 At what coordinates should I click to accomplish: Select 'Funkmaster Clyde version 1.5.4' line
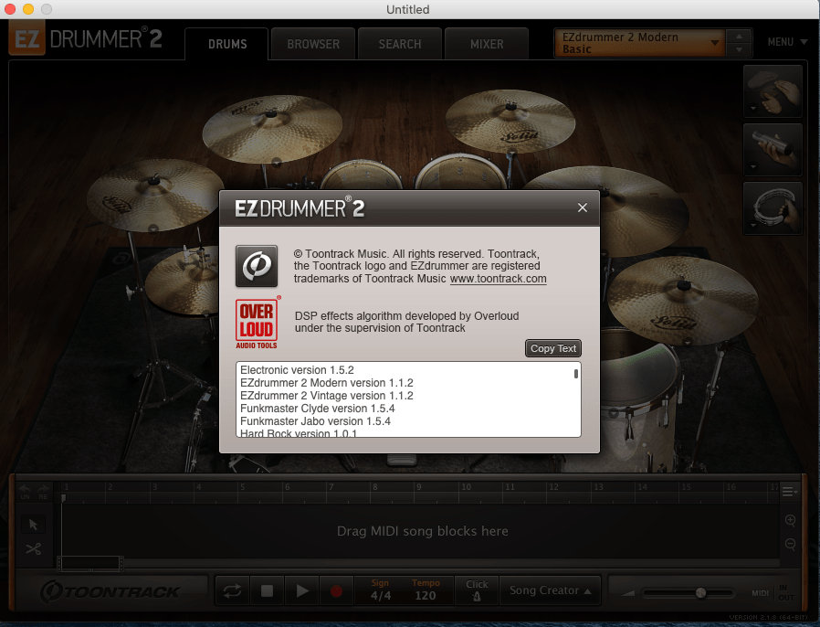[318, 409]
